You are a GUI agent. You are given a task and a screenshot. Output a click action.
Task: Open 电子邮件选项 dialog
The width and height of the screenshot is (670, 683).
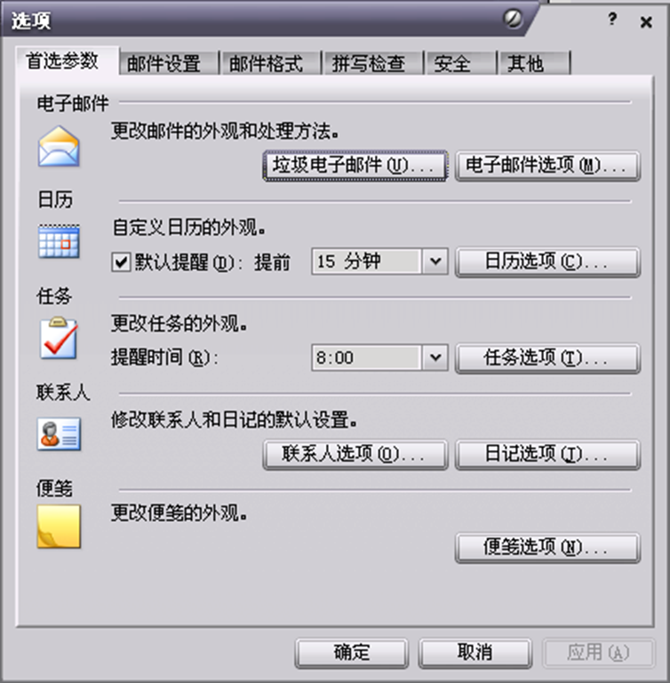coord(547,165)
